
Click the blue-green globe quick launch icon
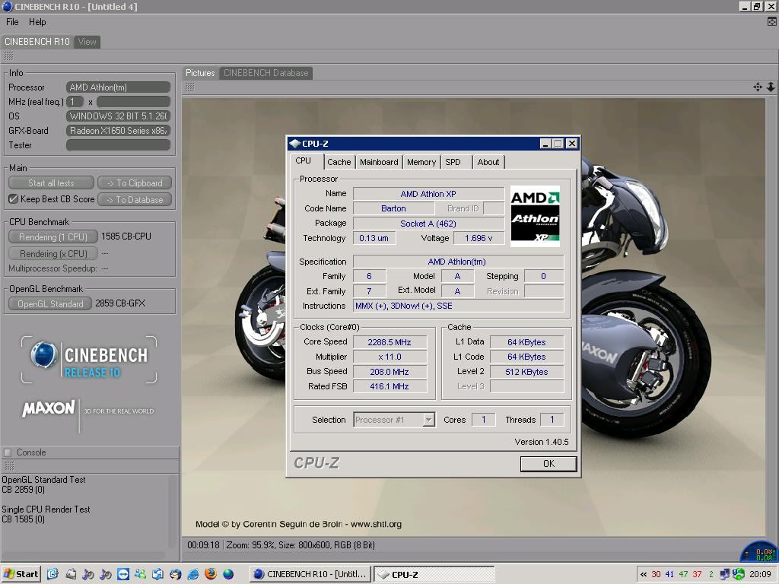(228, 574)
